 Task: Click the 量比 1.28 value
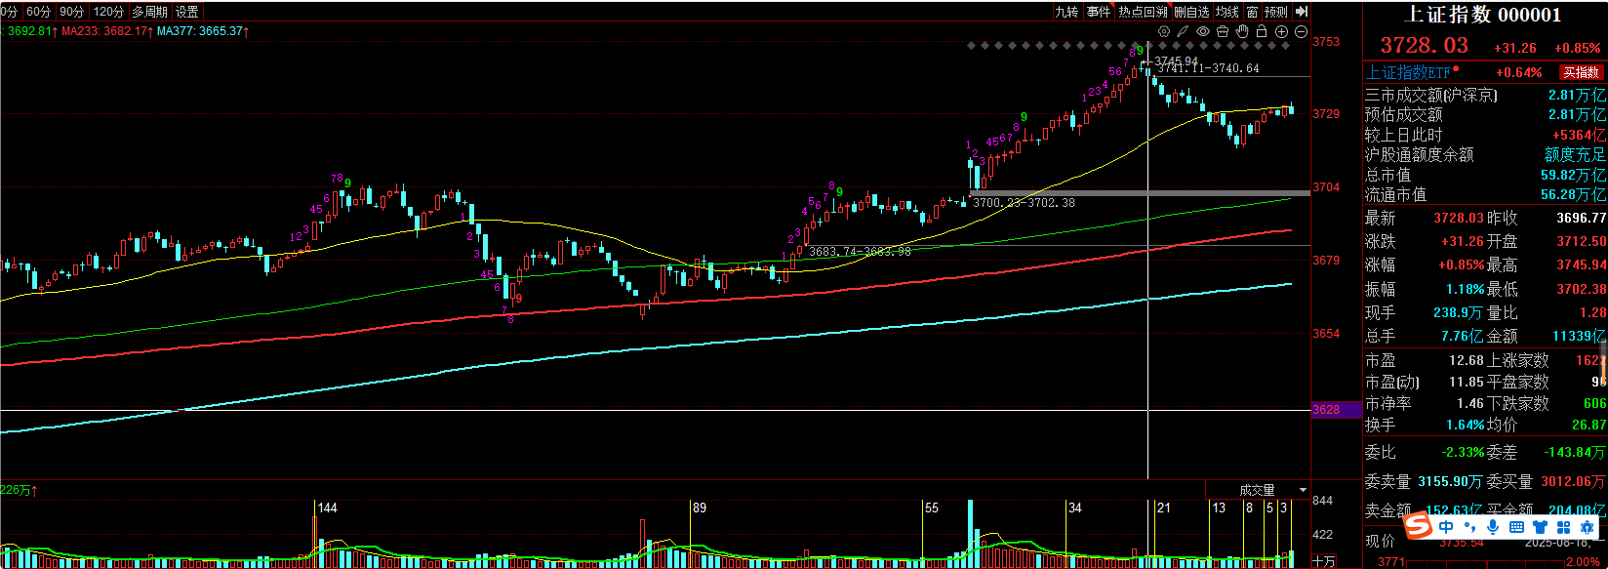coord(1590,313)
